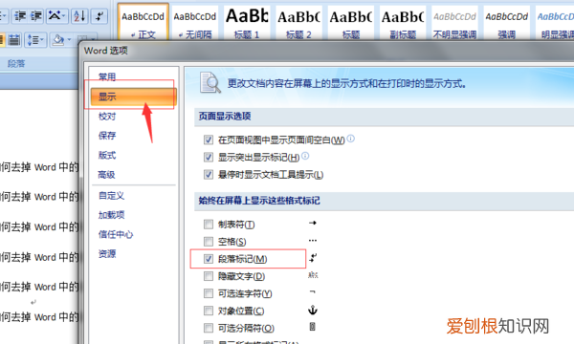Apply the 标题 1 style from gallery
The image size is (574, 344).
[x=247, y=23]
